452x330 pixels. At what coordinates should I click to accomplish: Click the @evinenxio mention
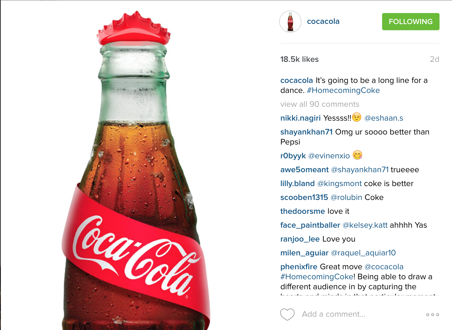329,156
